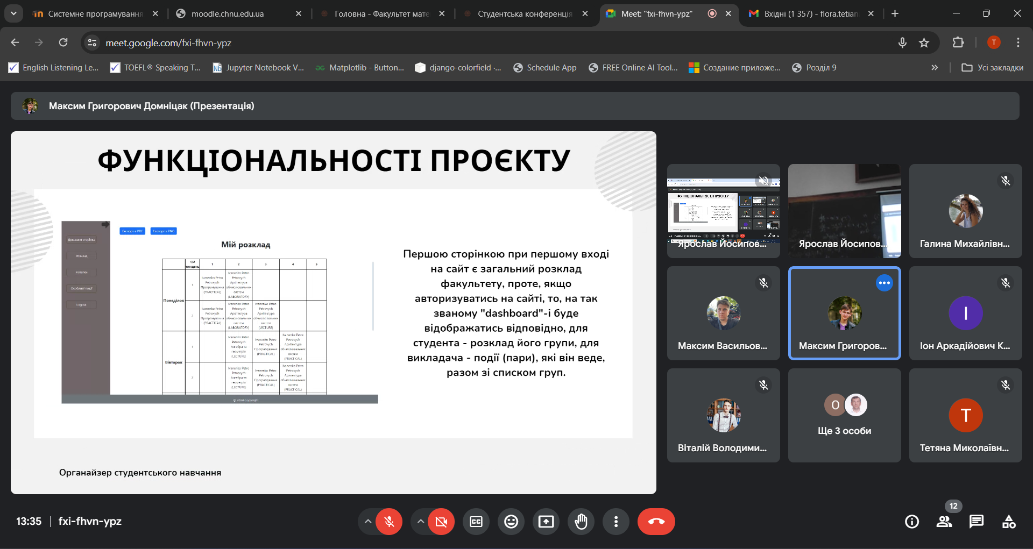Turn on the camera in Meet
Screen dimensions: 1033x549
441,522
